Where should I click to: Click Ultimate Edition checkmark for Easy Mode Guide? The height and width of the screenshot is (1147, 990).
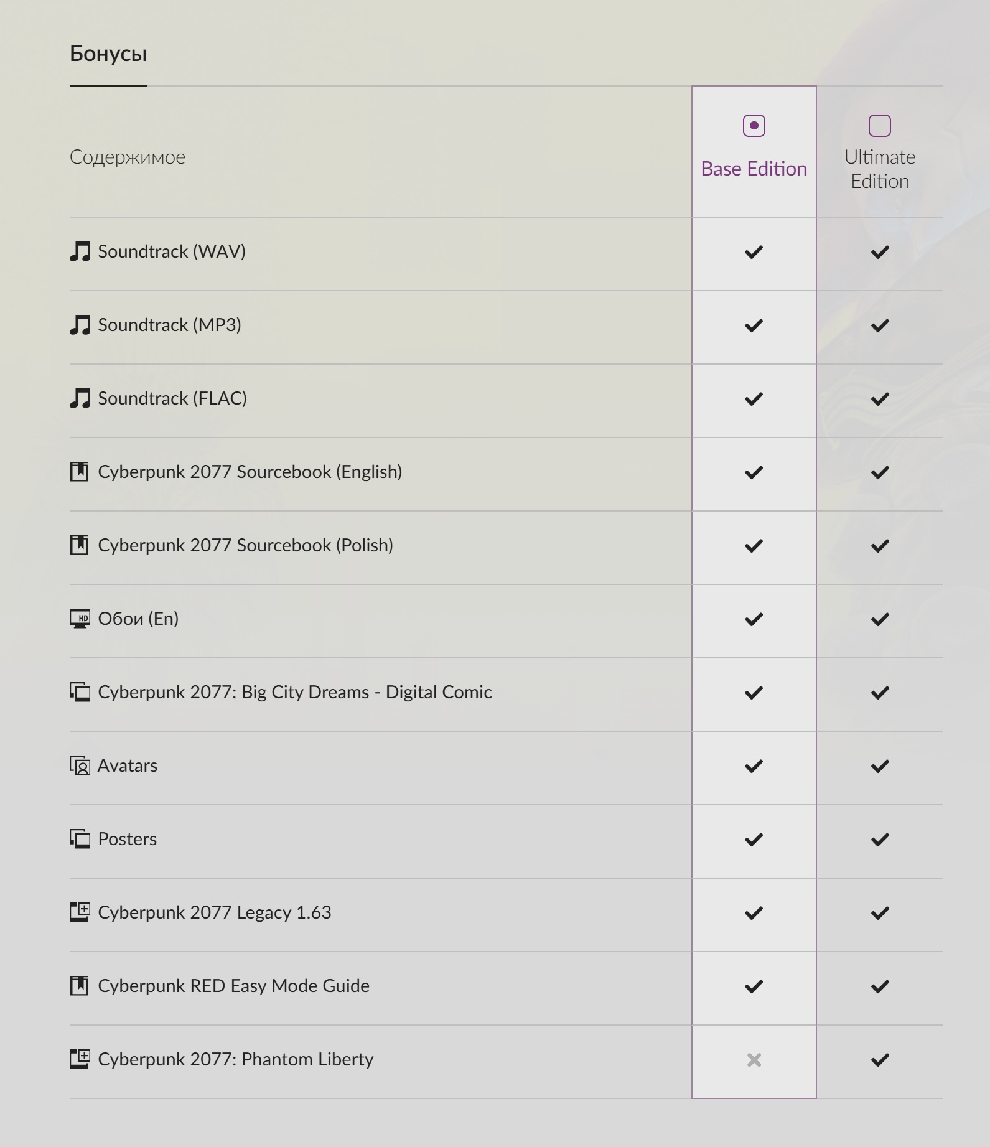(x=880, y=986)
